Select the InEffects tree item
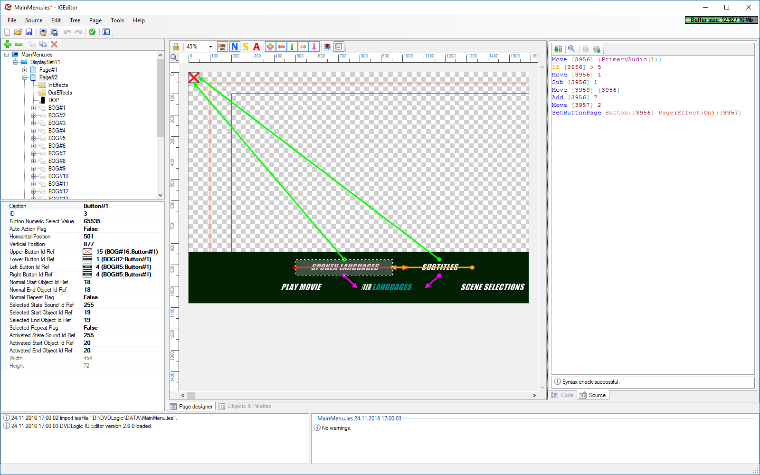The height and width of the screenshot is (475, 760). click(58, 85)
